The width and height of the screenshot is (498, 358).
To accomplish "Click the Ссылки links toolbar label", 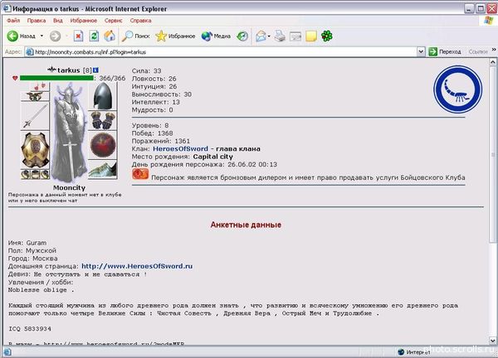I will pyautogui.click(x=478, y=51).
